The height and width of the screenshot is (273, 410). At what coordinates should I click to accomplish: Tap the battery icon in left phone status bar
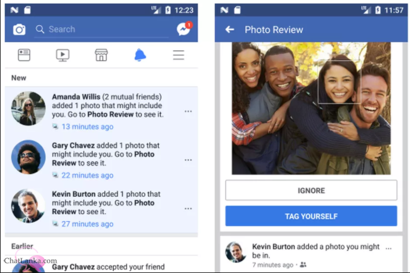[168, 10]
